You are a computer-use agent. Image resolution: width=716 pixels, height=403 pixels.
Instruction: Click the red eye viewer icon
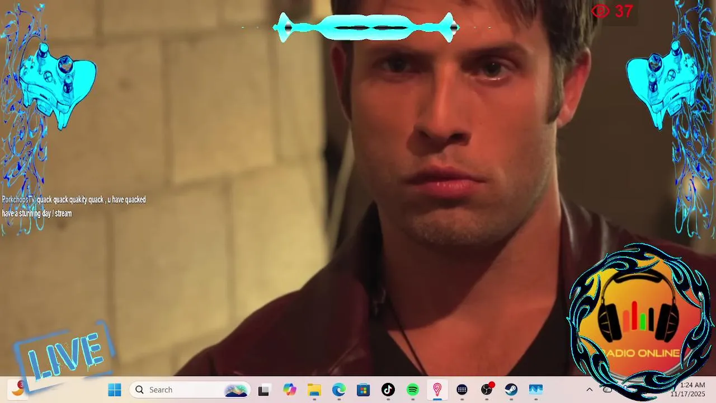point(600,11)
